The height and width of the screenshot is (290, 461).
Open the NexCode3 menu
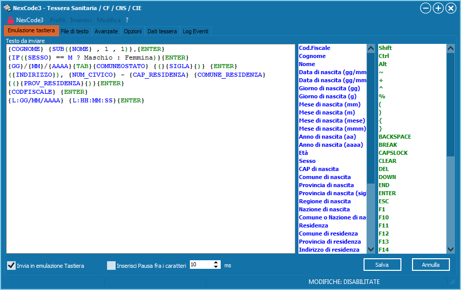(x=29, y=20)
